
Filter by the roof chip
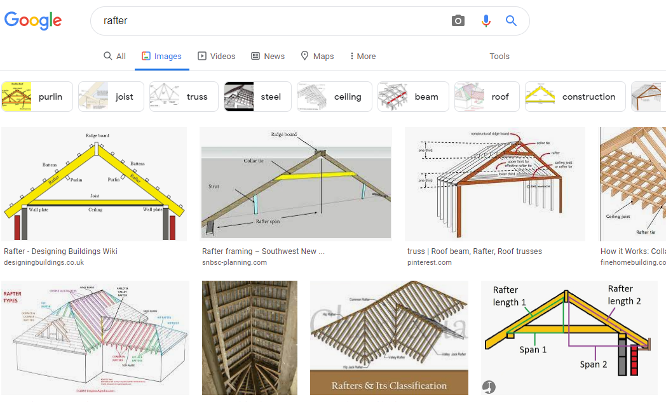(x=487, y=97)
